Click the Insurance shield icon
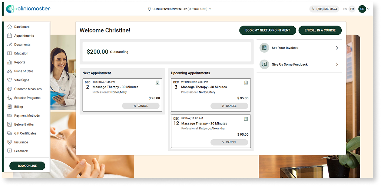 pos(10,142)
